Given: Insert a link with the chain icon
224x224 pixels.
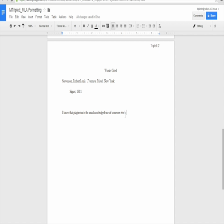Looking at the screenshot, I should click(103, 26).
